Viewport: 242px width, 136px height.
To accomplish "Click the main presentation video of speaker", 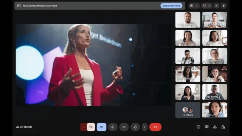I will [93, 65].
